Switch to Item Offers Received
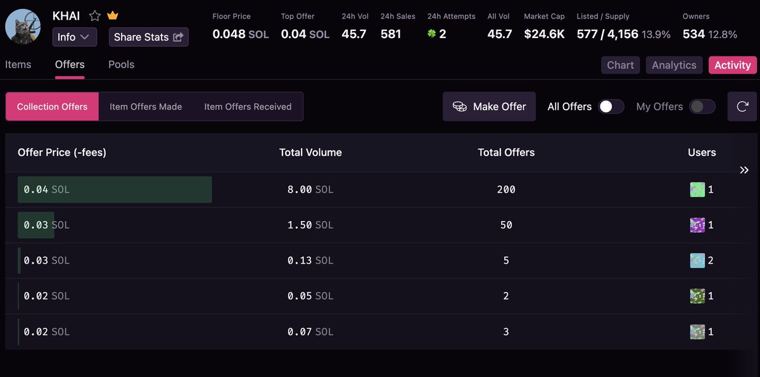This screenshot has width=760, height=377. [248, 106]
